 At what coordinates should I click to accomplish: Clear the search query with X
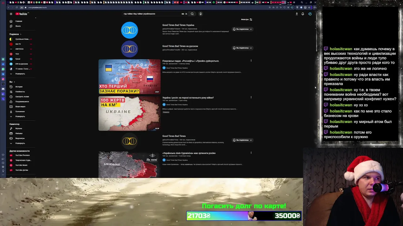pos(186,14)
